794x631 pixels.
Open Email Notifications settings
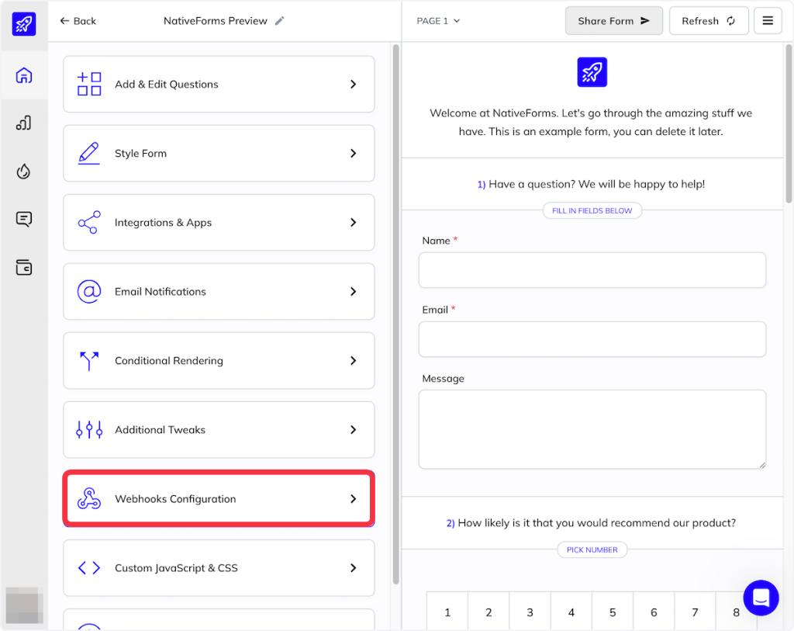point(219,292)
